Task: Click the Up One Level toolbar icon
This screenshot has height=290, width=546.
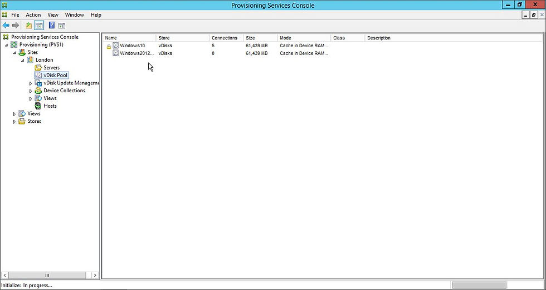Action: (28, 26)
